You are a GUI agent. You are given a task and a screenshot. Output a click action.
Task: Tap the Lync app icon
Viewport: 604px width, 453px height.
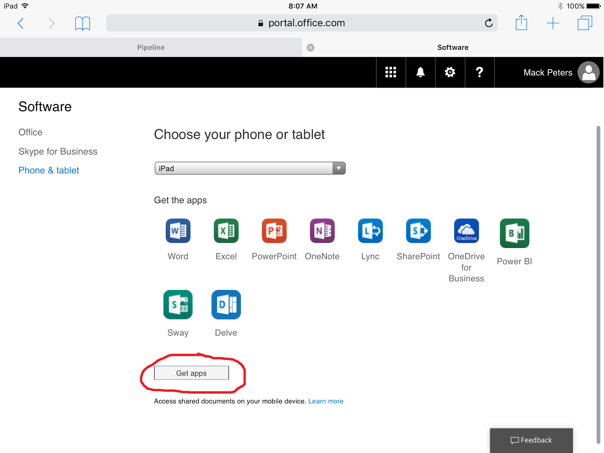pyautogui.click(x=370, y=231)
